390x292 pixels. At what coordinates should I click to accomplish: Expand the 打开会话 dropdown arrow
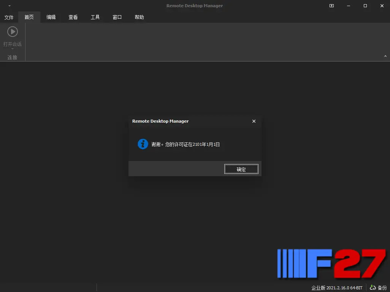(x=13, y=49)
